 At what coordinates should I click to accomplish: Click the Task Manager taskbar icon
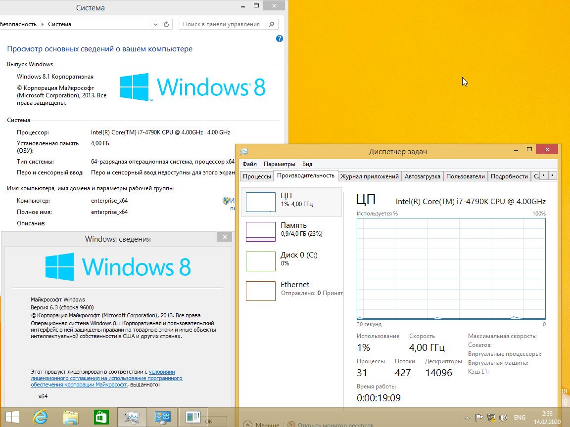[132, 417]
